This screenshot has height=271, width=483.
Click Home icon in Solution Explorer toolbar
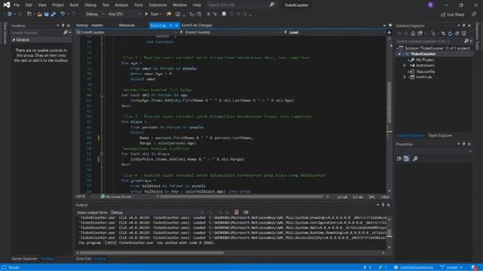coord(413,33)
